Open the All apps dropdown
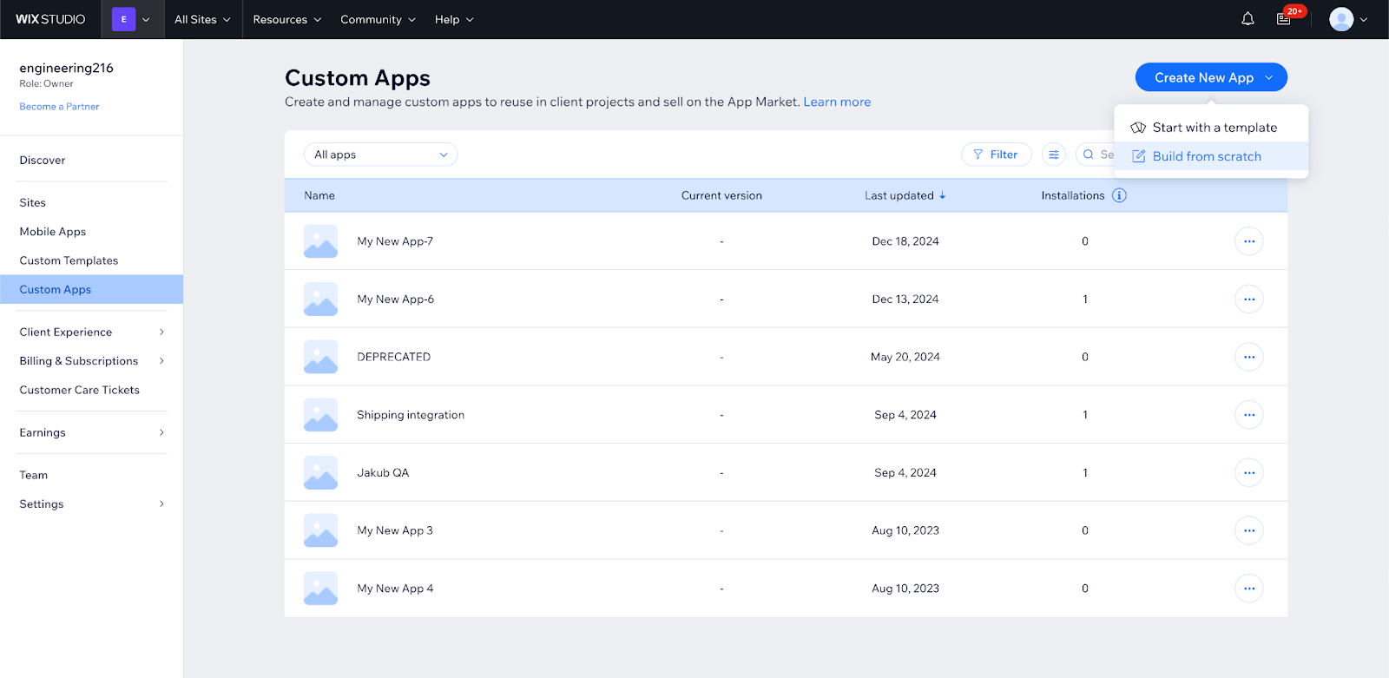 point(380,155)
